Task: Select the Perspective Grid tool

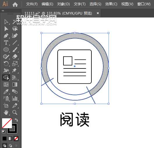Action: click(x=15, y=77)
